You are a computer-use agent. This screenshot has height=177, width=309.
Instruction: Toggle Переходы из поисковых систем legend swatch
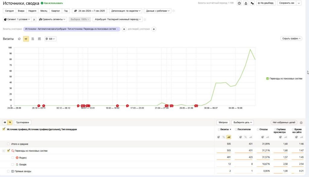point(267,79)
